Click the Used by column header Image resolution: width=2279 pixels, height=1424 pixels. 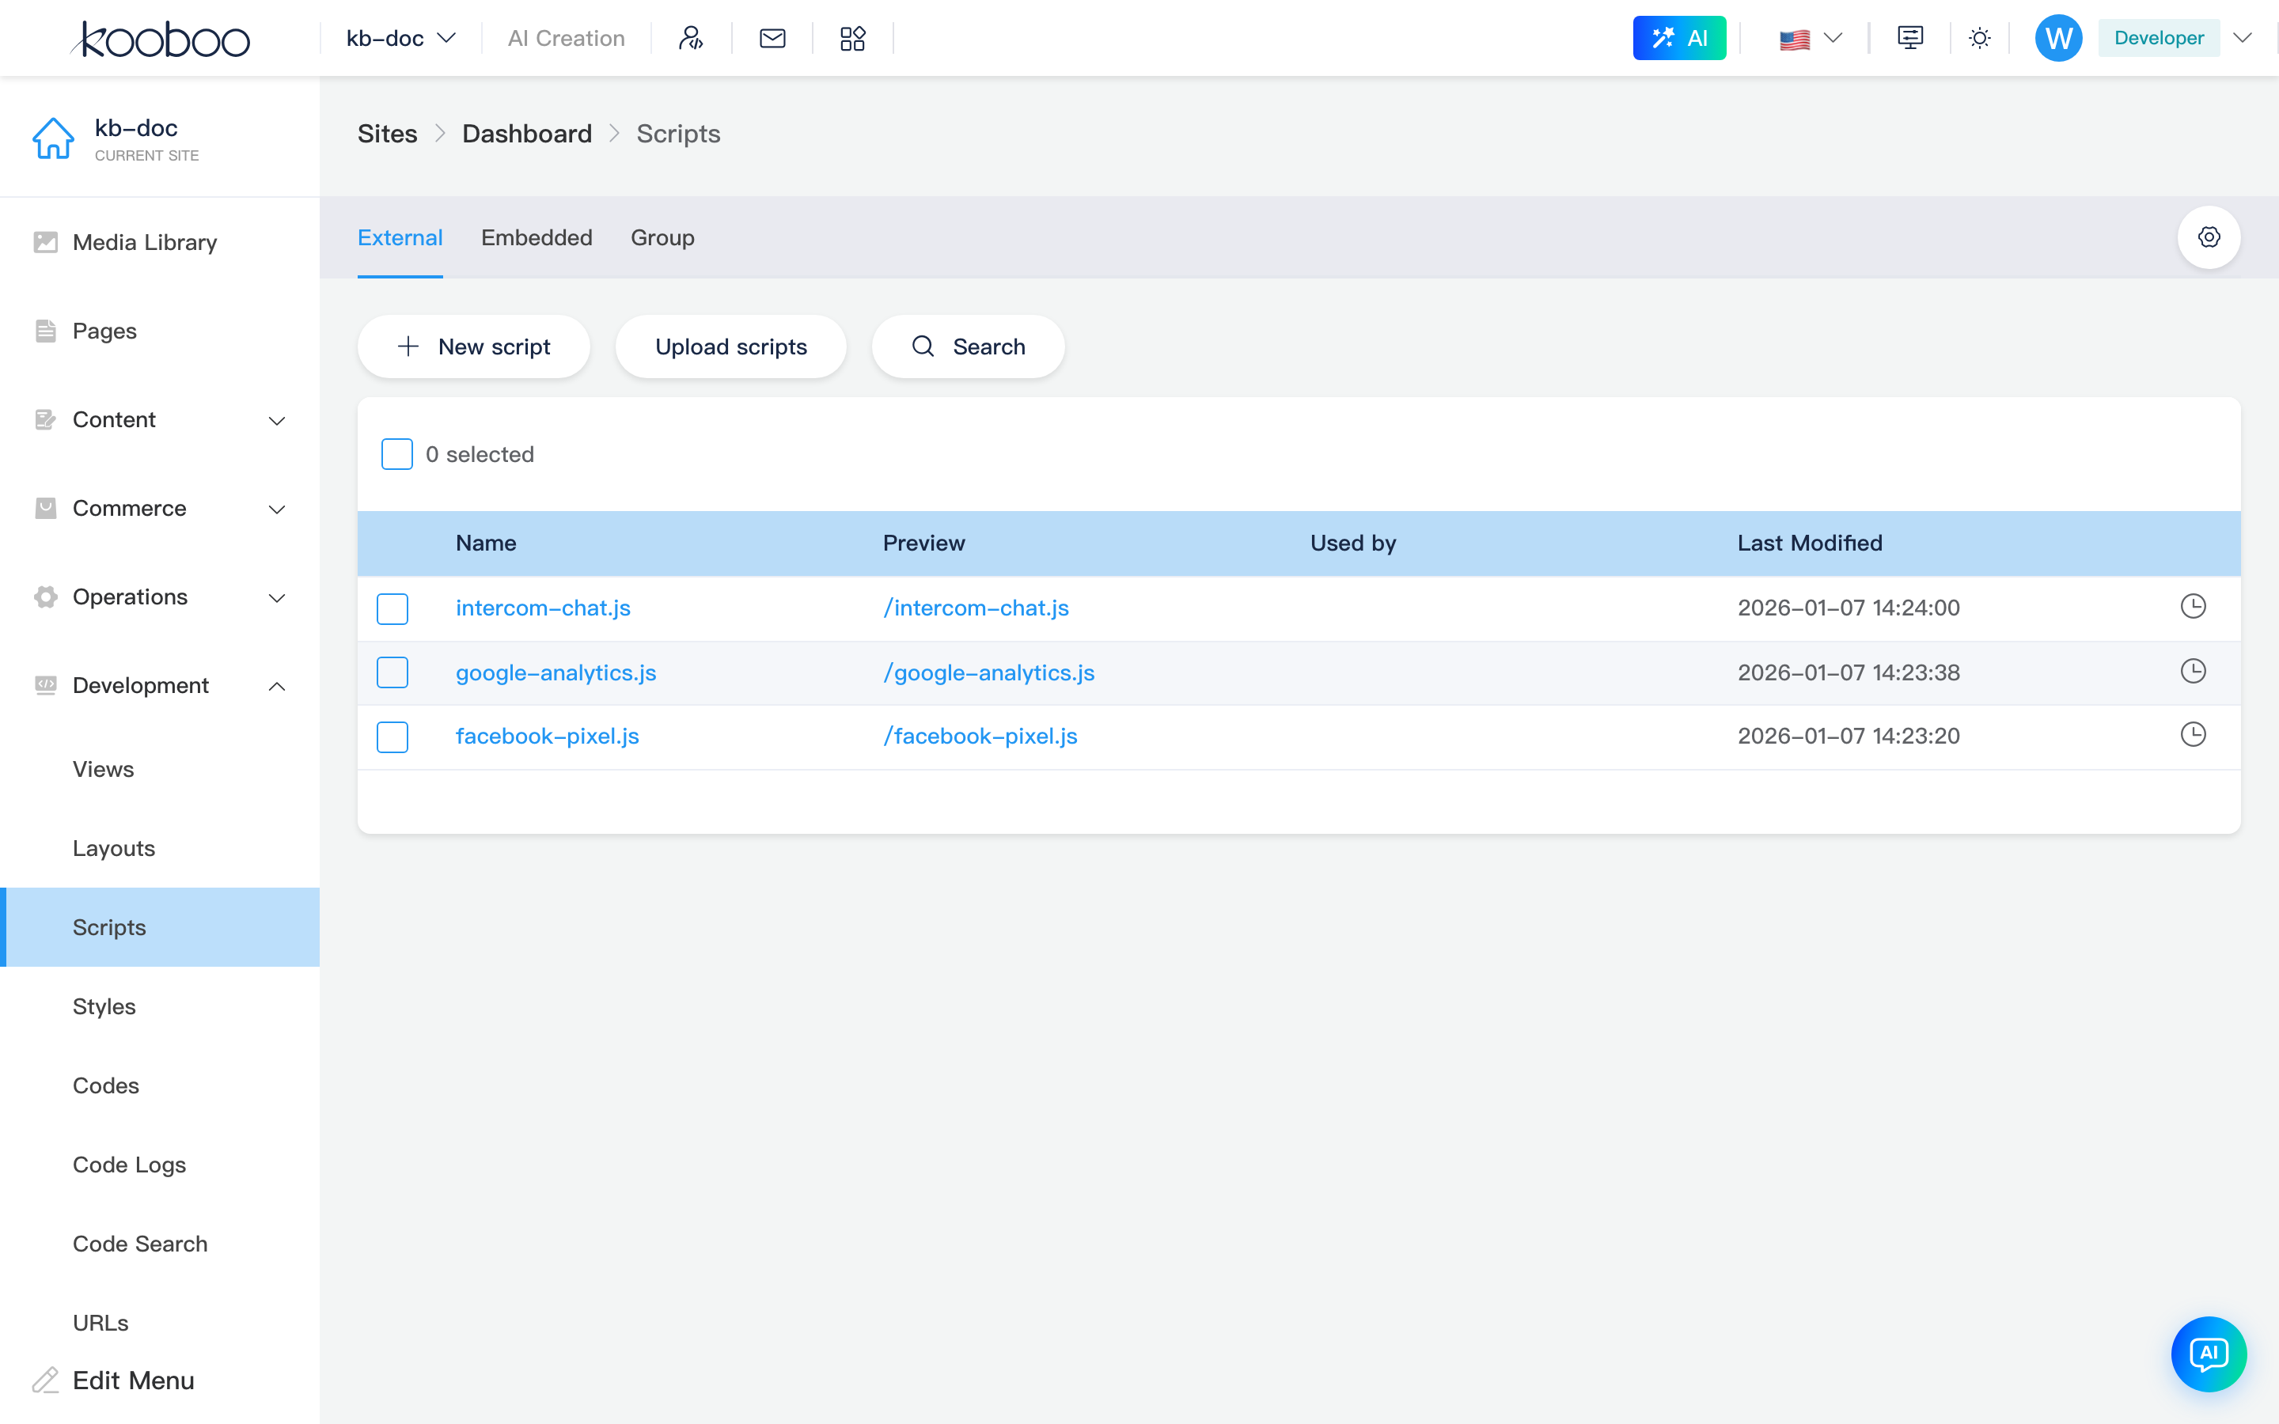(x=1352, y=543)
